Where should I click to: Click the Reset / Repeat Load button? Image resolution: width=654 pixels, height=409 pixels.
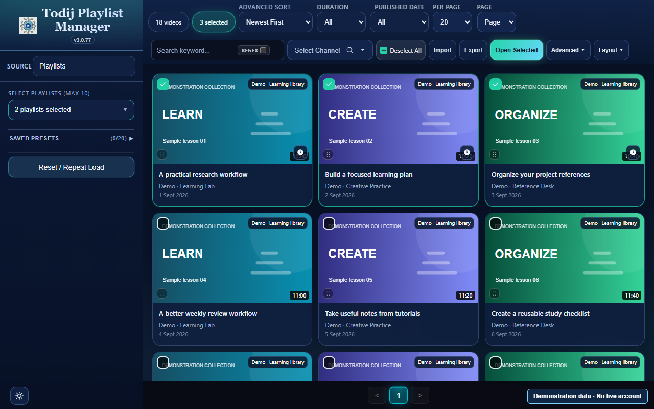[x=71, y=167]
